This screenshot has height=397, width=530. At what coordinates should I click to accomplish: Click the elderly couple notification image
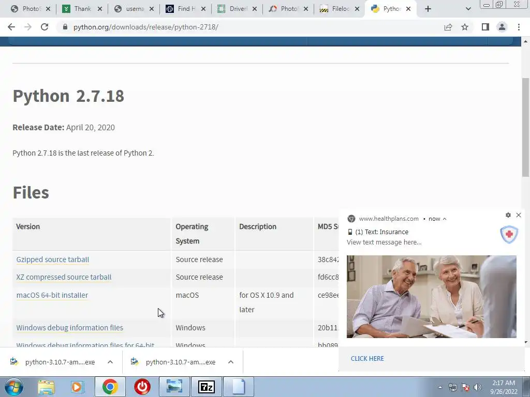coord(432,297)
